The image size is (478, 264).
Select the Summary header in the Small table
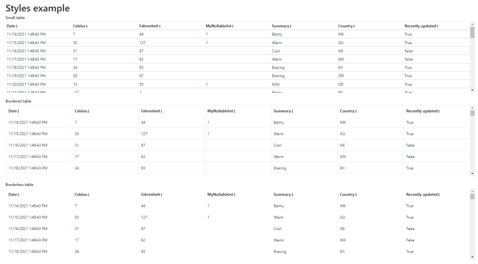pos(280,26)
